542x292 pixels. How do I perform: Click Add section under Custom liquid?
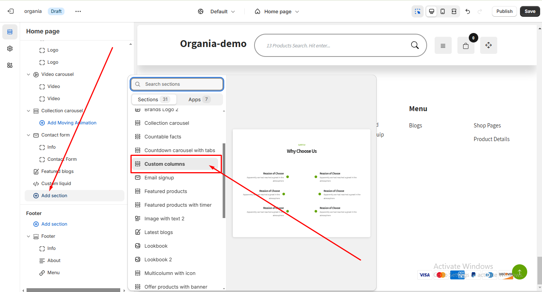[74, 196]
